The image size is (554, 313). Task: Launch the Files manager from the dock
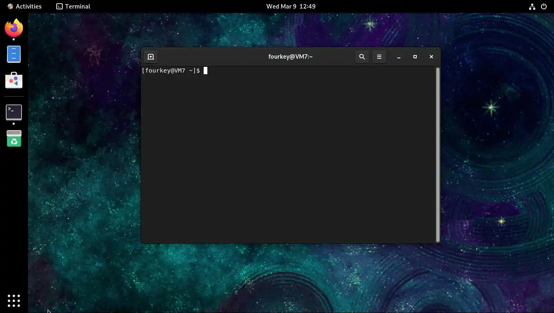point(14,54)
